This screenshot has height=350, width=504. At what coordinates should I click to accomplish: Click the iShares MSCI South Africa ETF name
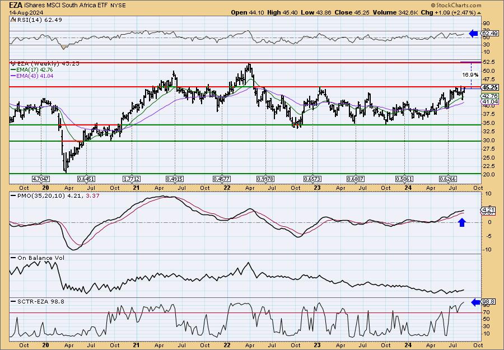pyautogui.click(x=66, y=5)
